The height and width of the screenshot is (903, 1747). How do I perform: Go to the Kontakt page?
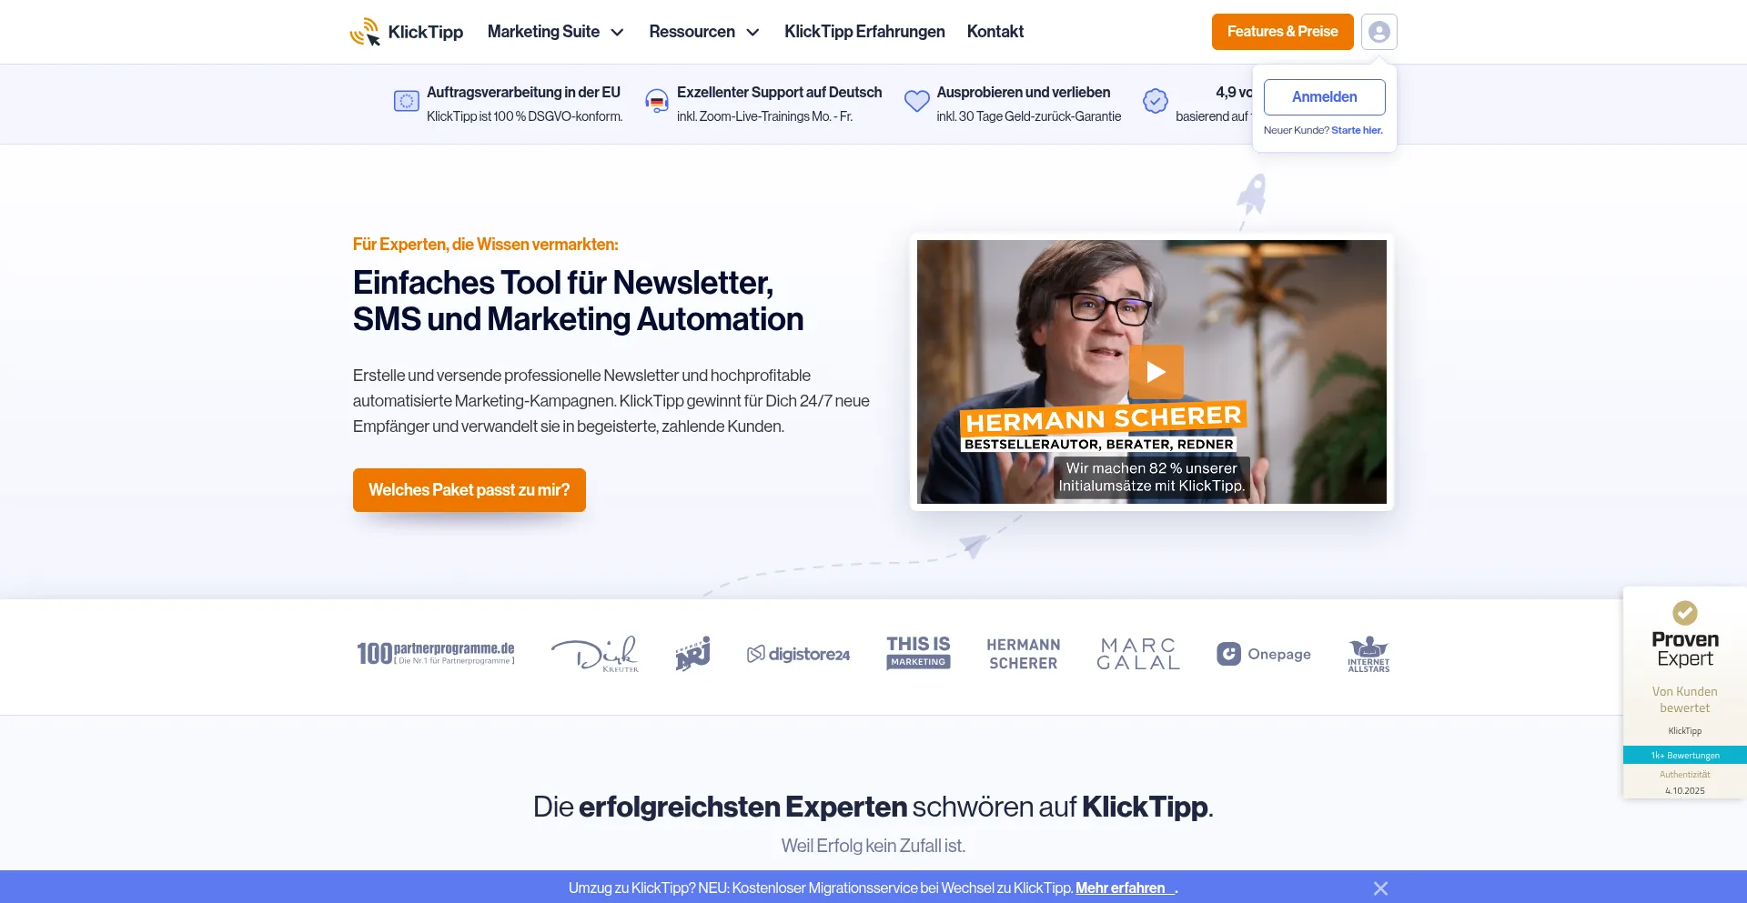pos(995,32)
